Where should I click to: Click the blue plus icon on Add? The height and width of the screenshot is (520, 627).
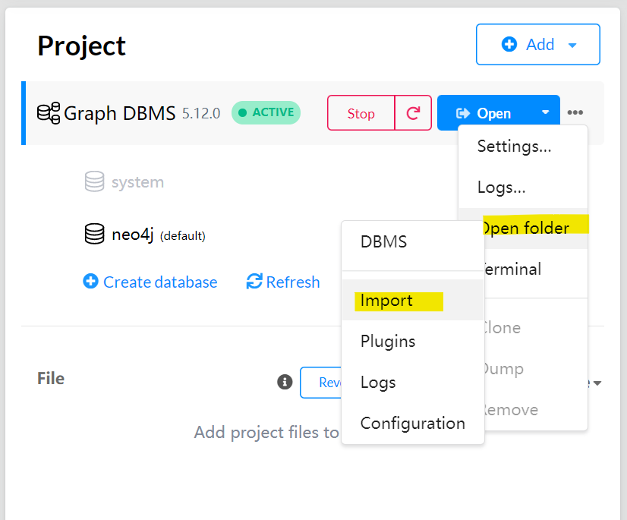click(509, 44)
